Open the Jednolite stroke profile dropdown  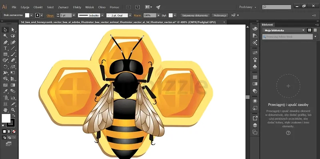(102, 15)
